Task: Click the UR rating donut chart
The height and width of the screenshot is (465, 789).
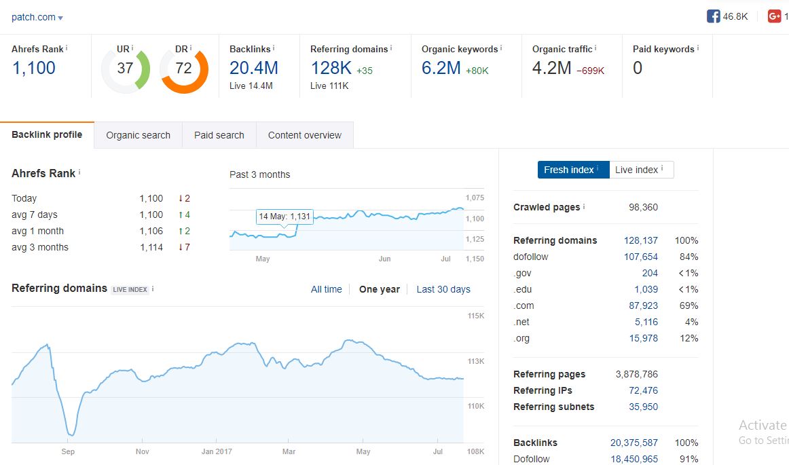Action: 125,69
